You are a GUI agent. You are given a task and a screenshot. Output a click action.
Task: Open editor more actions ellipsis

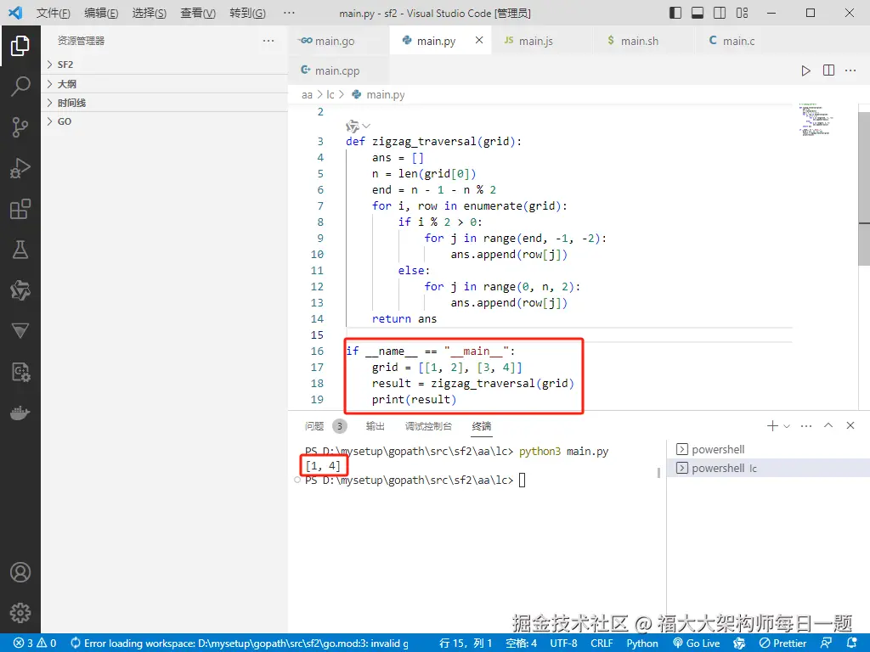pyautogui.click(x=850, y=70)
